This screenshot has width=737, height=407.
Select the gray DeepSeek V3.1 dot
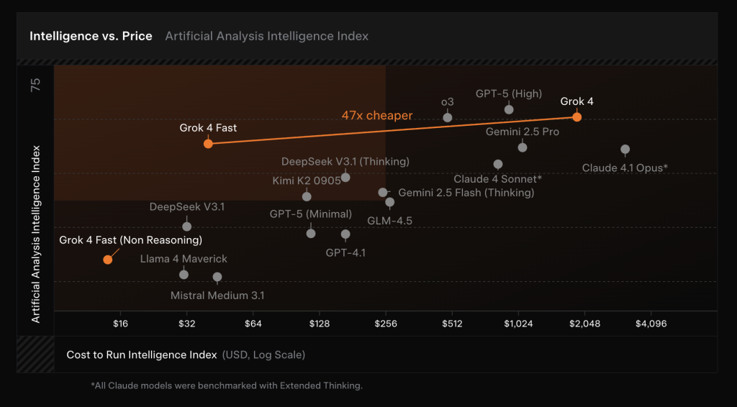click(187, 227)
